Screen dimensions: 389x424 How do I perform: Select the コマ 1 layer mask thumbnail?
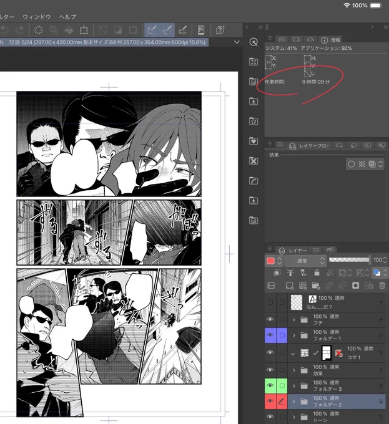(326, 353)
